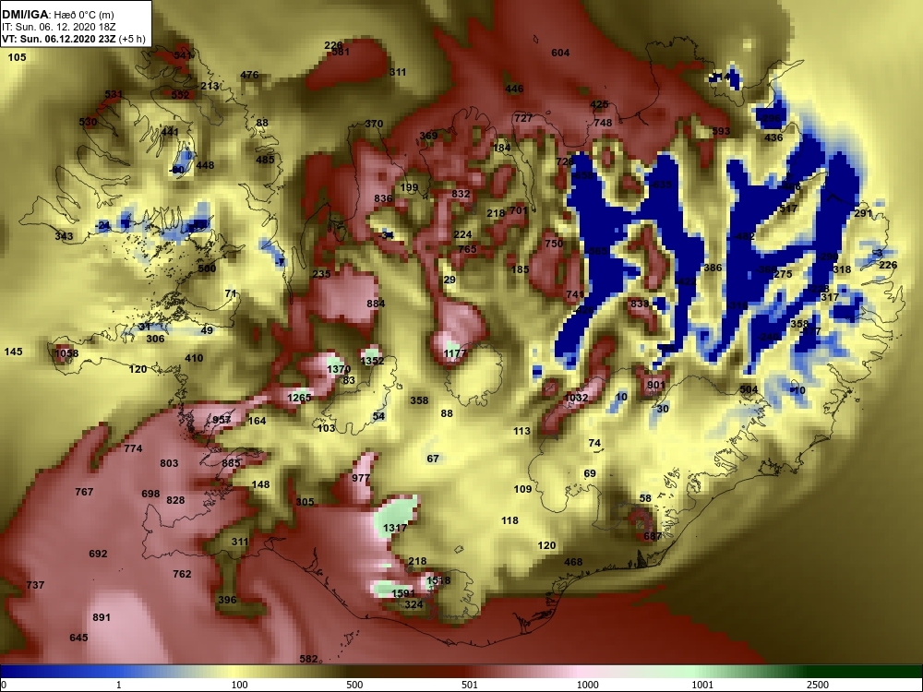Click the map value '832'
This screenshot has height=692, width=923.
click(x=461, y=194)
